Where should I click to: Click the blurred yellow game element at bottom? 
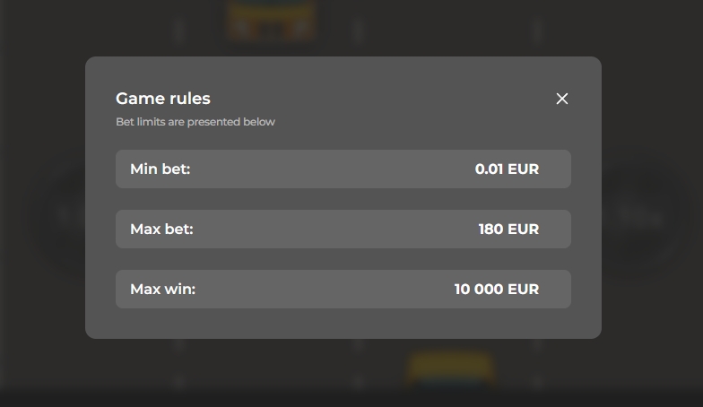[450, 368]
